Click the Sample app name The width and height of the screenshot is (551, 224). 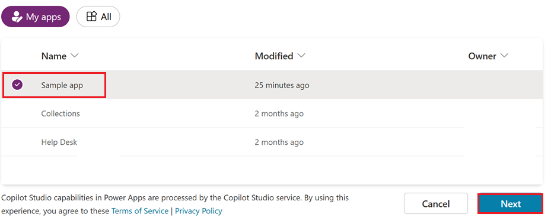[x=62, y=85]
